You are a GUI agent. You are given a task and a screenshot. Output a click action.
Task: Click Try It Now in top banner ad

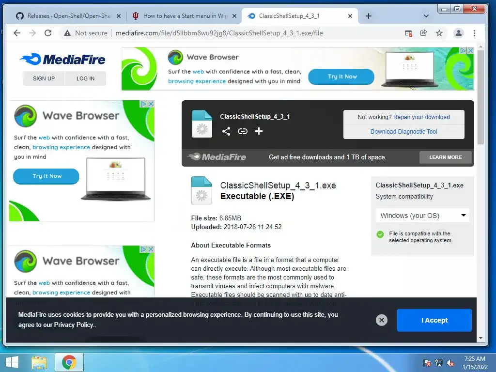(x=341, y=77)
